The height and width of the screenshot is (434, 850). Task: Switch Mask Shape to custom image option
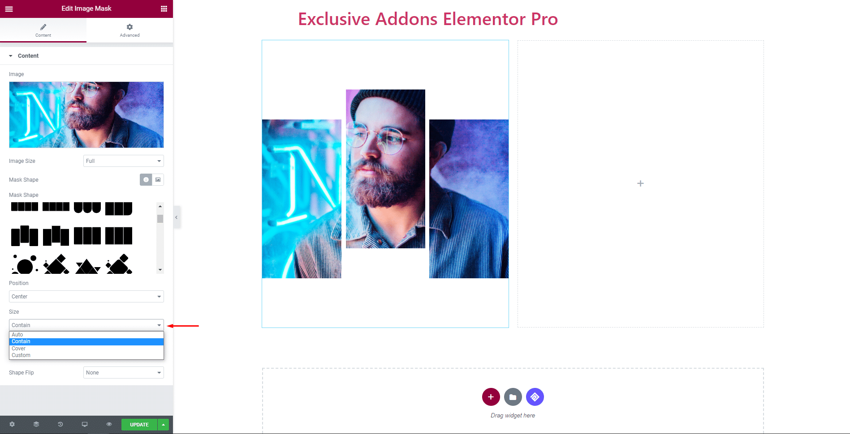158,179
